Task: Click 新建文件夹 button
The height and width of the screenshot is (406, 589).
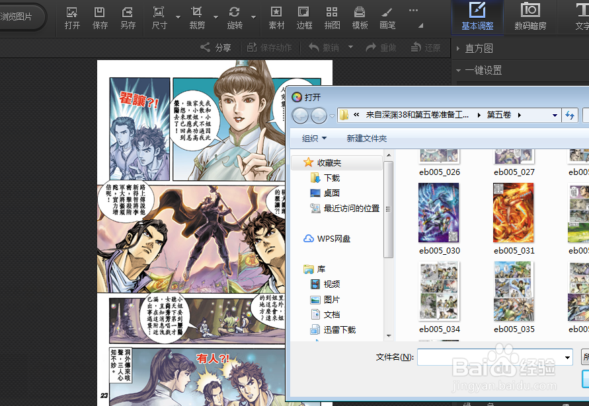Action: point(367,139)
